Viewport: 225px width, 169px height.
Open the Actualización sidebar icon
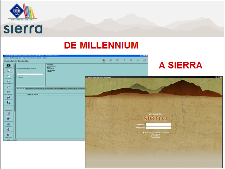(8, 130)
